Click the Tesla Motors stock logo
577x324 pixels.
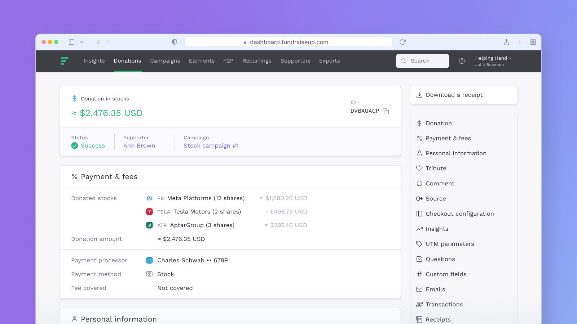[149, 212]
